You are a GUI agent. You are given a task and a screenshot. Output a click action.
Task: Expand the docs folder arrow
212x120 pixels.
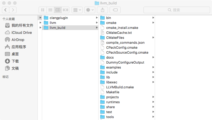coord(153,57)
